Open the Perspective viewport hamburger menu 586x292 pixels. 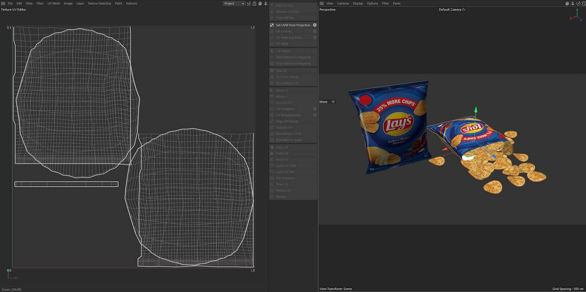[322, 4]
